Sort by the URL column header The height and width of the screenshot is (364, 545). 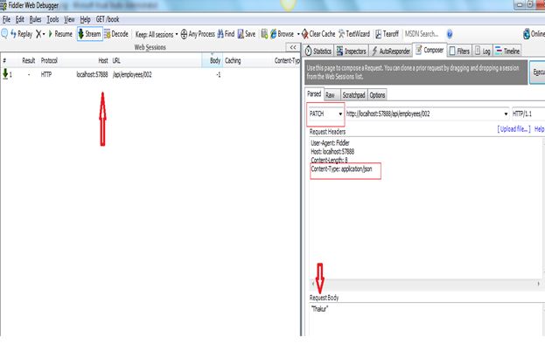pyautogui.click(x=116, y=61)
